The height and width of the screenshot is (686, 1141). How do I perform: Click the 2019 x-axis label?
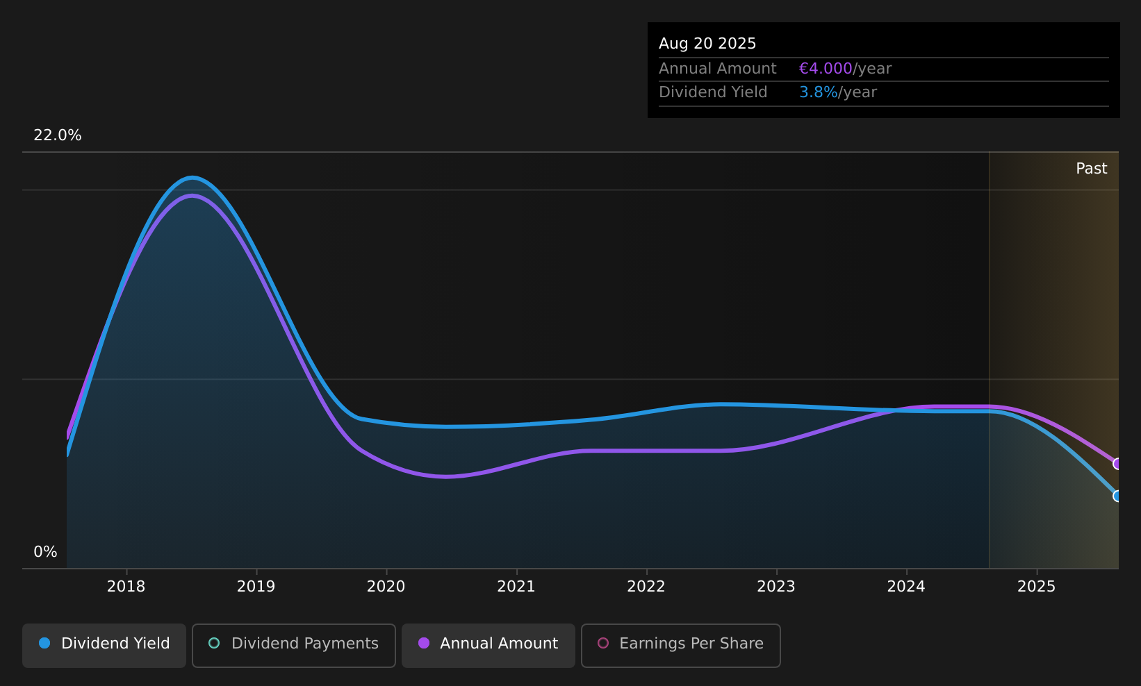[256, 587]
